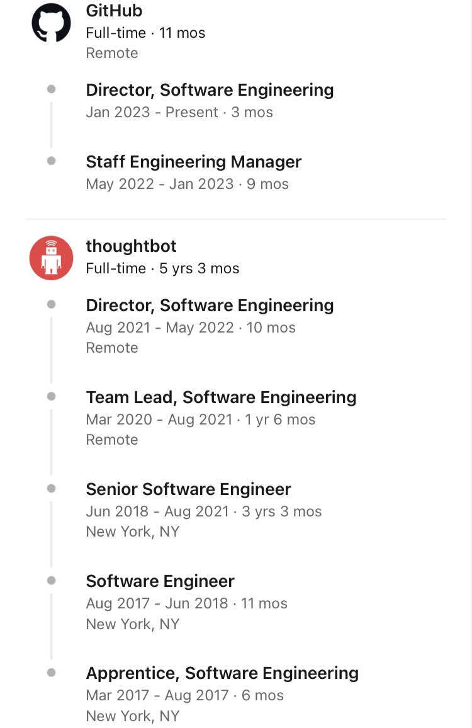This screenshot has height=728, width=472.
Task: Click timeline bullet beside Staff Engineering Manager
Action: (51, 161)
